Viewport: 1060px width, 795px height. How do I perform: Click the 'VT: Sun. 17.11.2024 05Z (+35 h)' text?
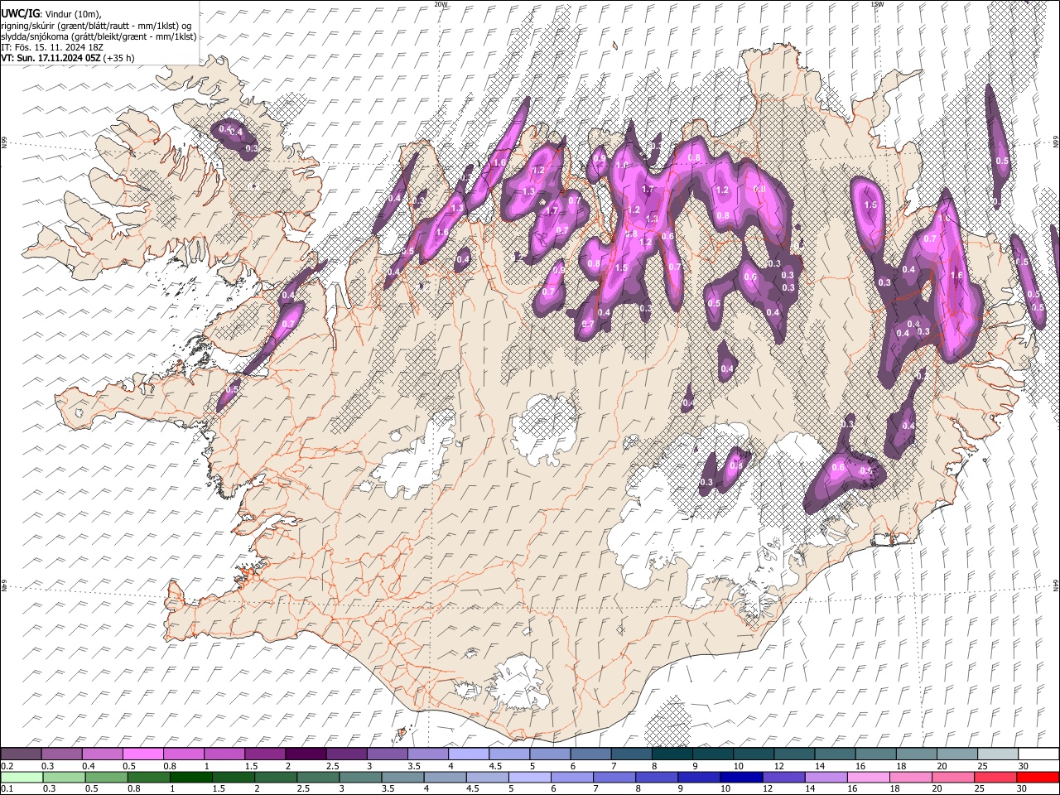[67, 58]
